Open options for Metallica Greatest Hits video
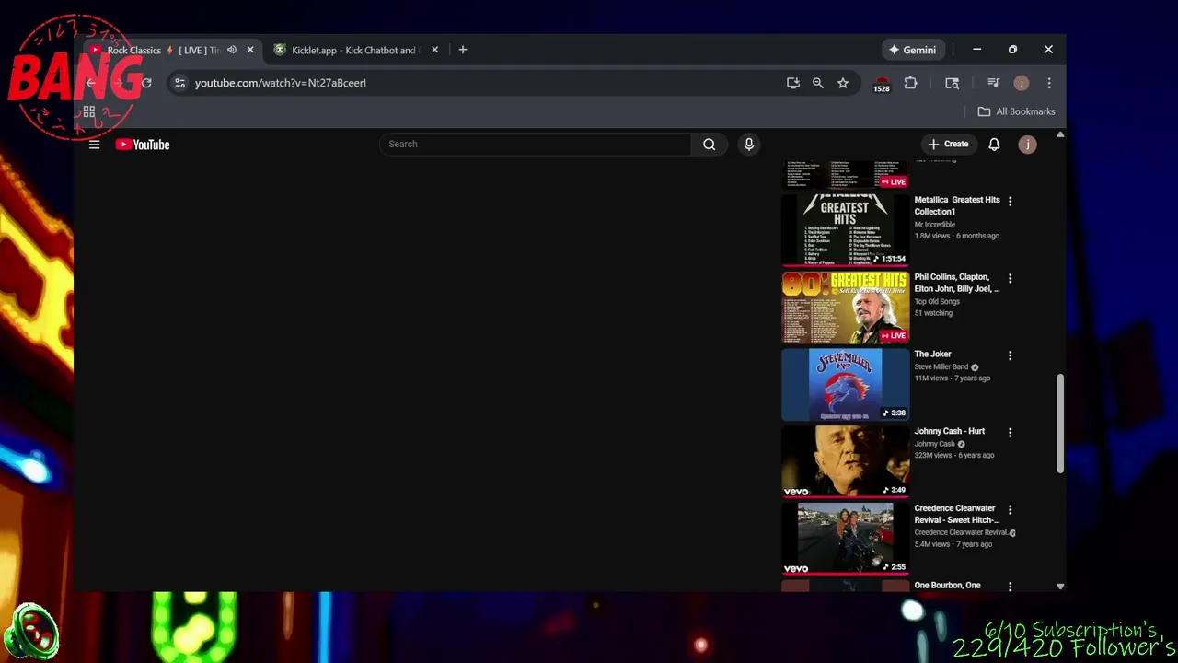The image size is (1178, 663). pyautogui.click(x=1010, y=201)
